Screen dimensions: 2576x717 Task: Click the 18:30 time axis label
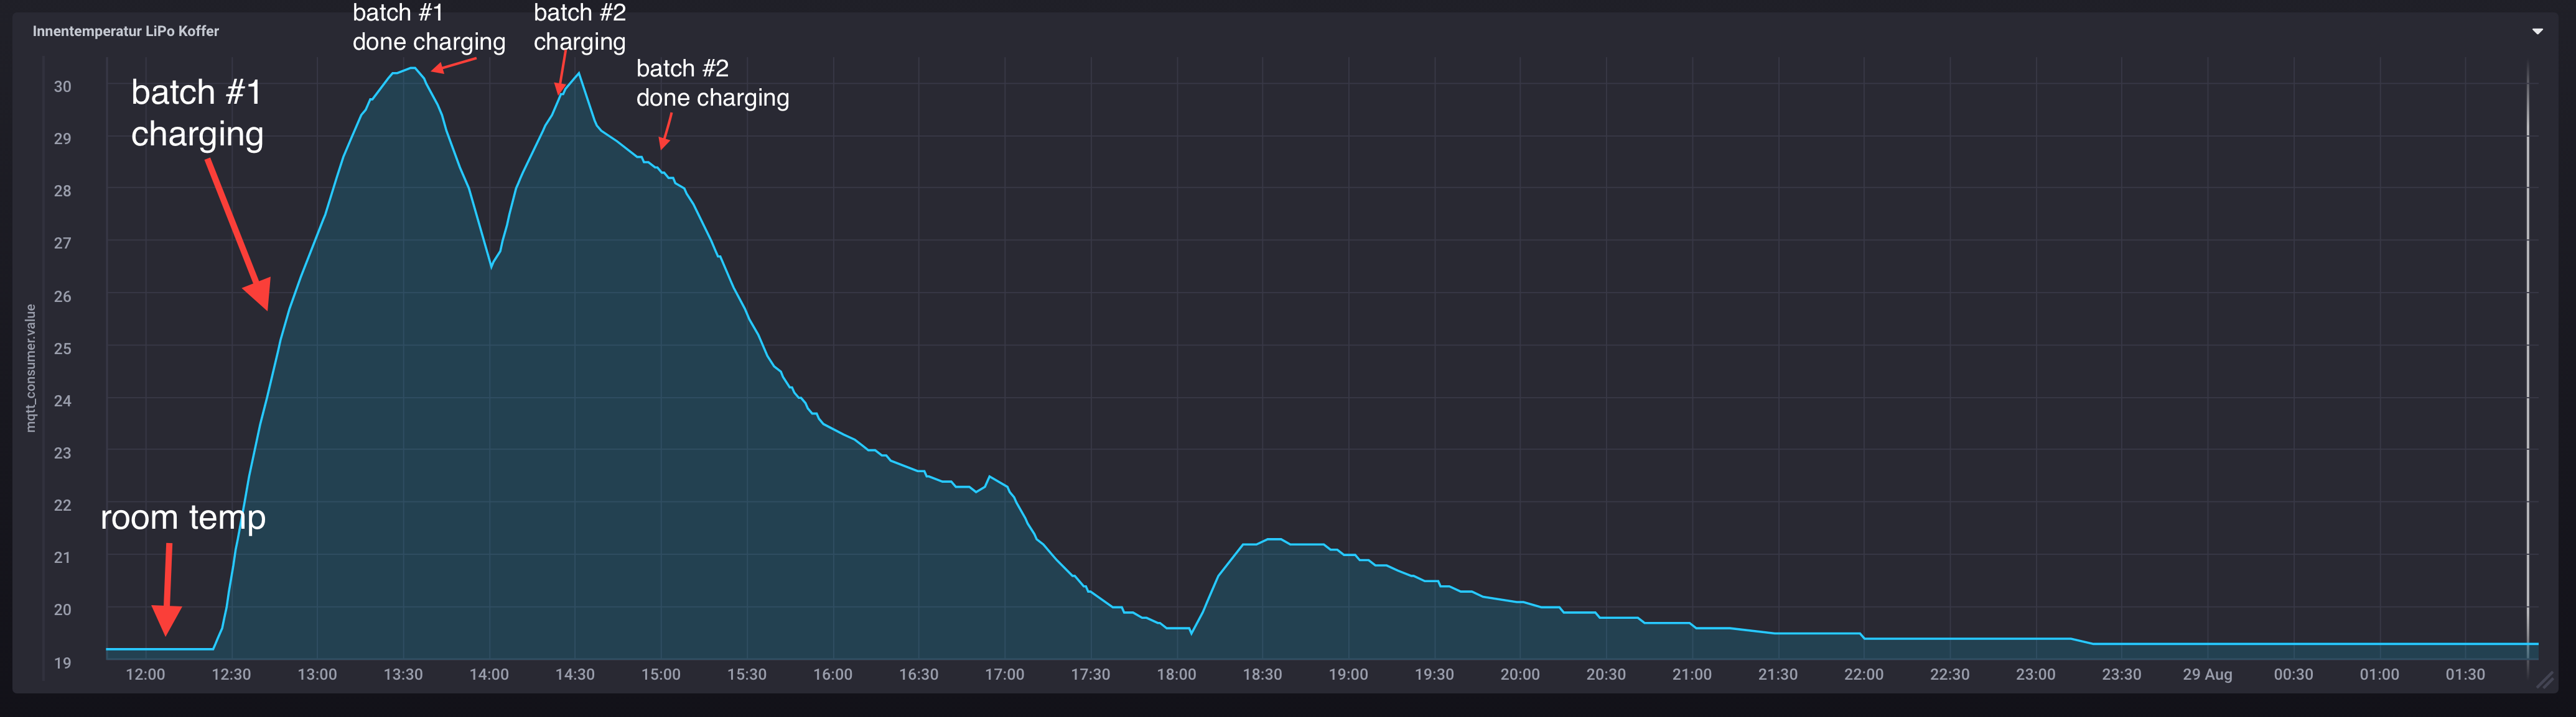pyautogui.click(x=1262, y=674)
